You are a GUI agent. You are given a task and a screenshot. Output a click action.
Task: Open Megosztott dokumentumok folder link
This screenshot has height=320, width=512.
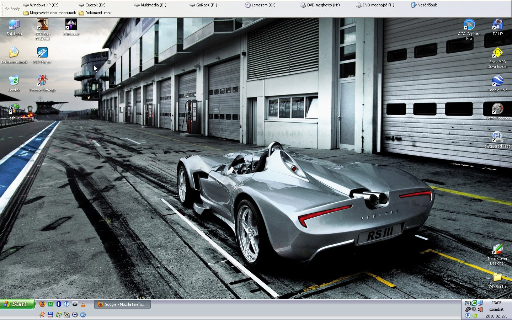50,13
